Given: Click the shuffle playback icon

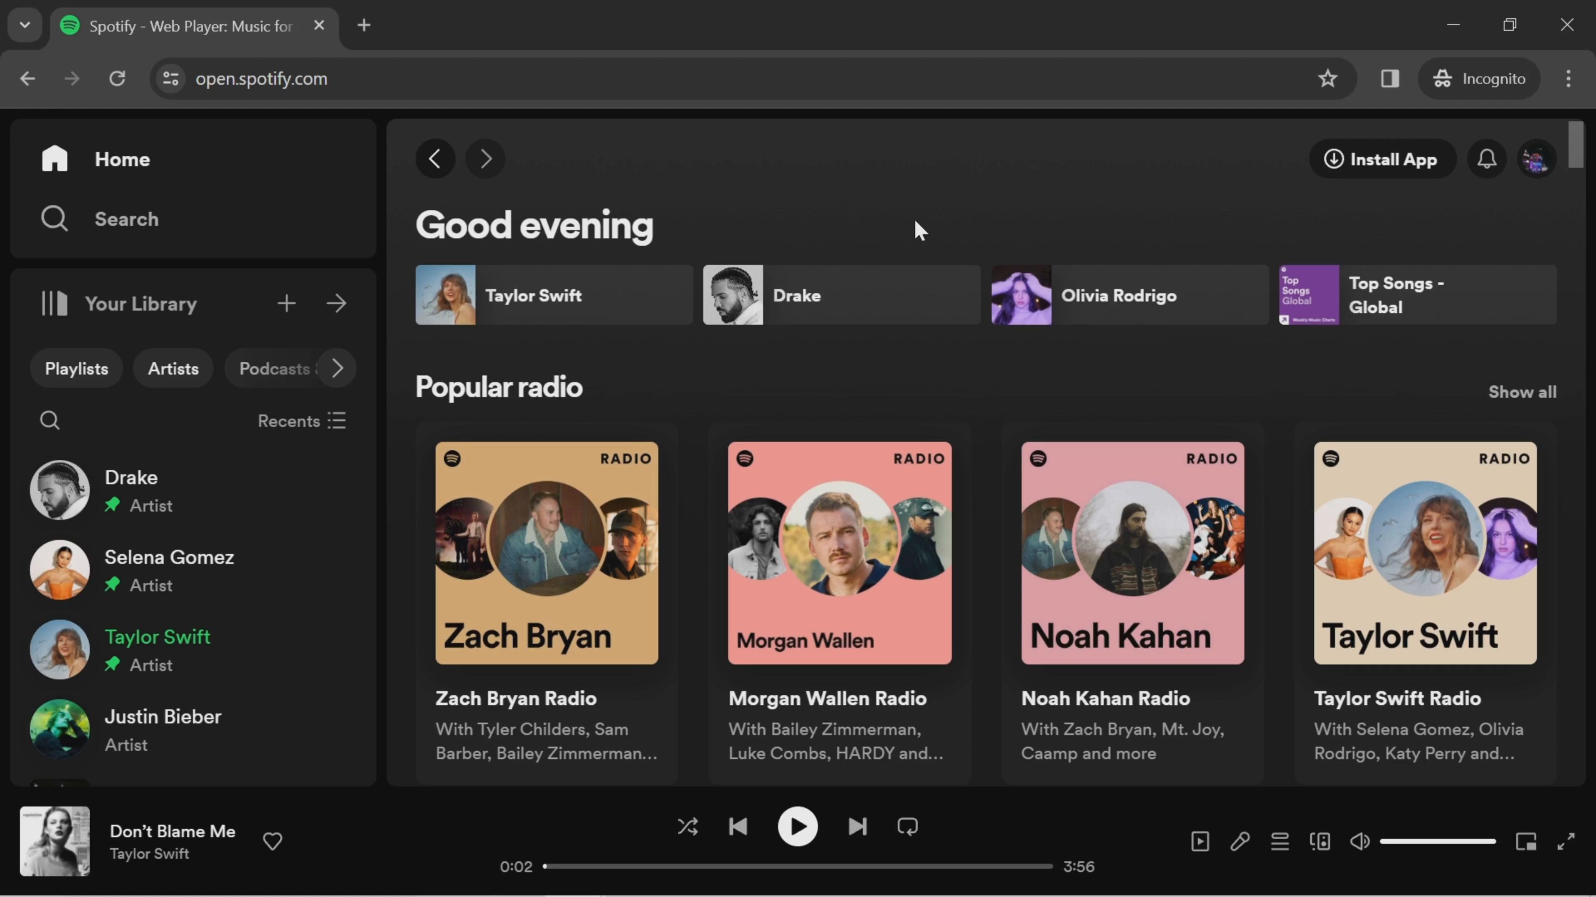Looking at the screenshot, I should click(x=687, y=827).
